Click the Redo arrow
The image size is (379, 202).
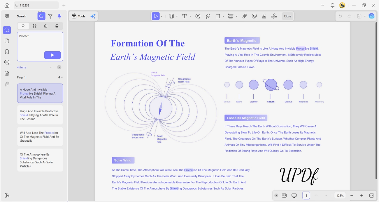pos(349,16)
